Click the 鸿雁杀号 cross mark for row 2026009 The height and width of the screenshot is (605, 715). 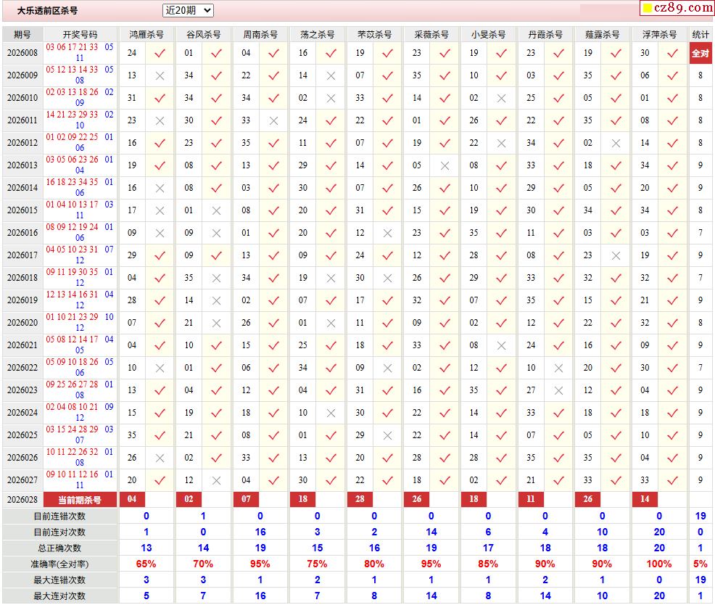pos(160,75)
